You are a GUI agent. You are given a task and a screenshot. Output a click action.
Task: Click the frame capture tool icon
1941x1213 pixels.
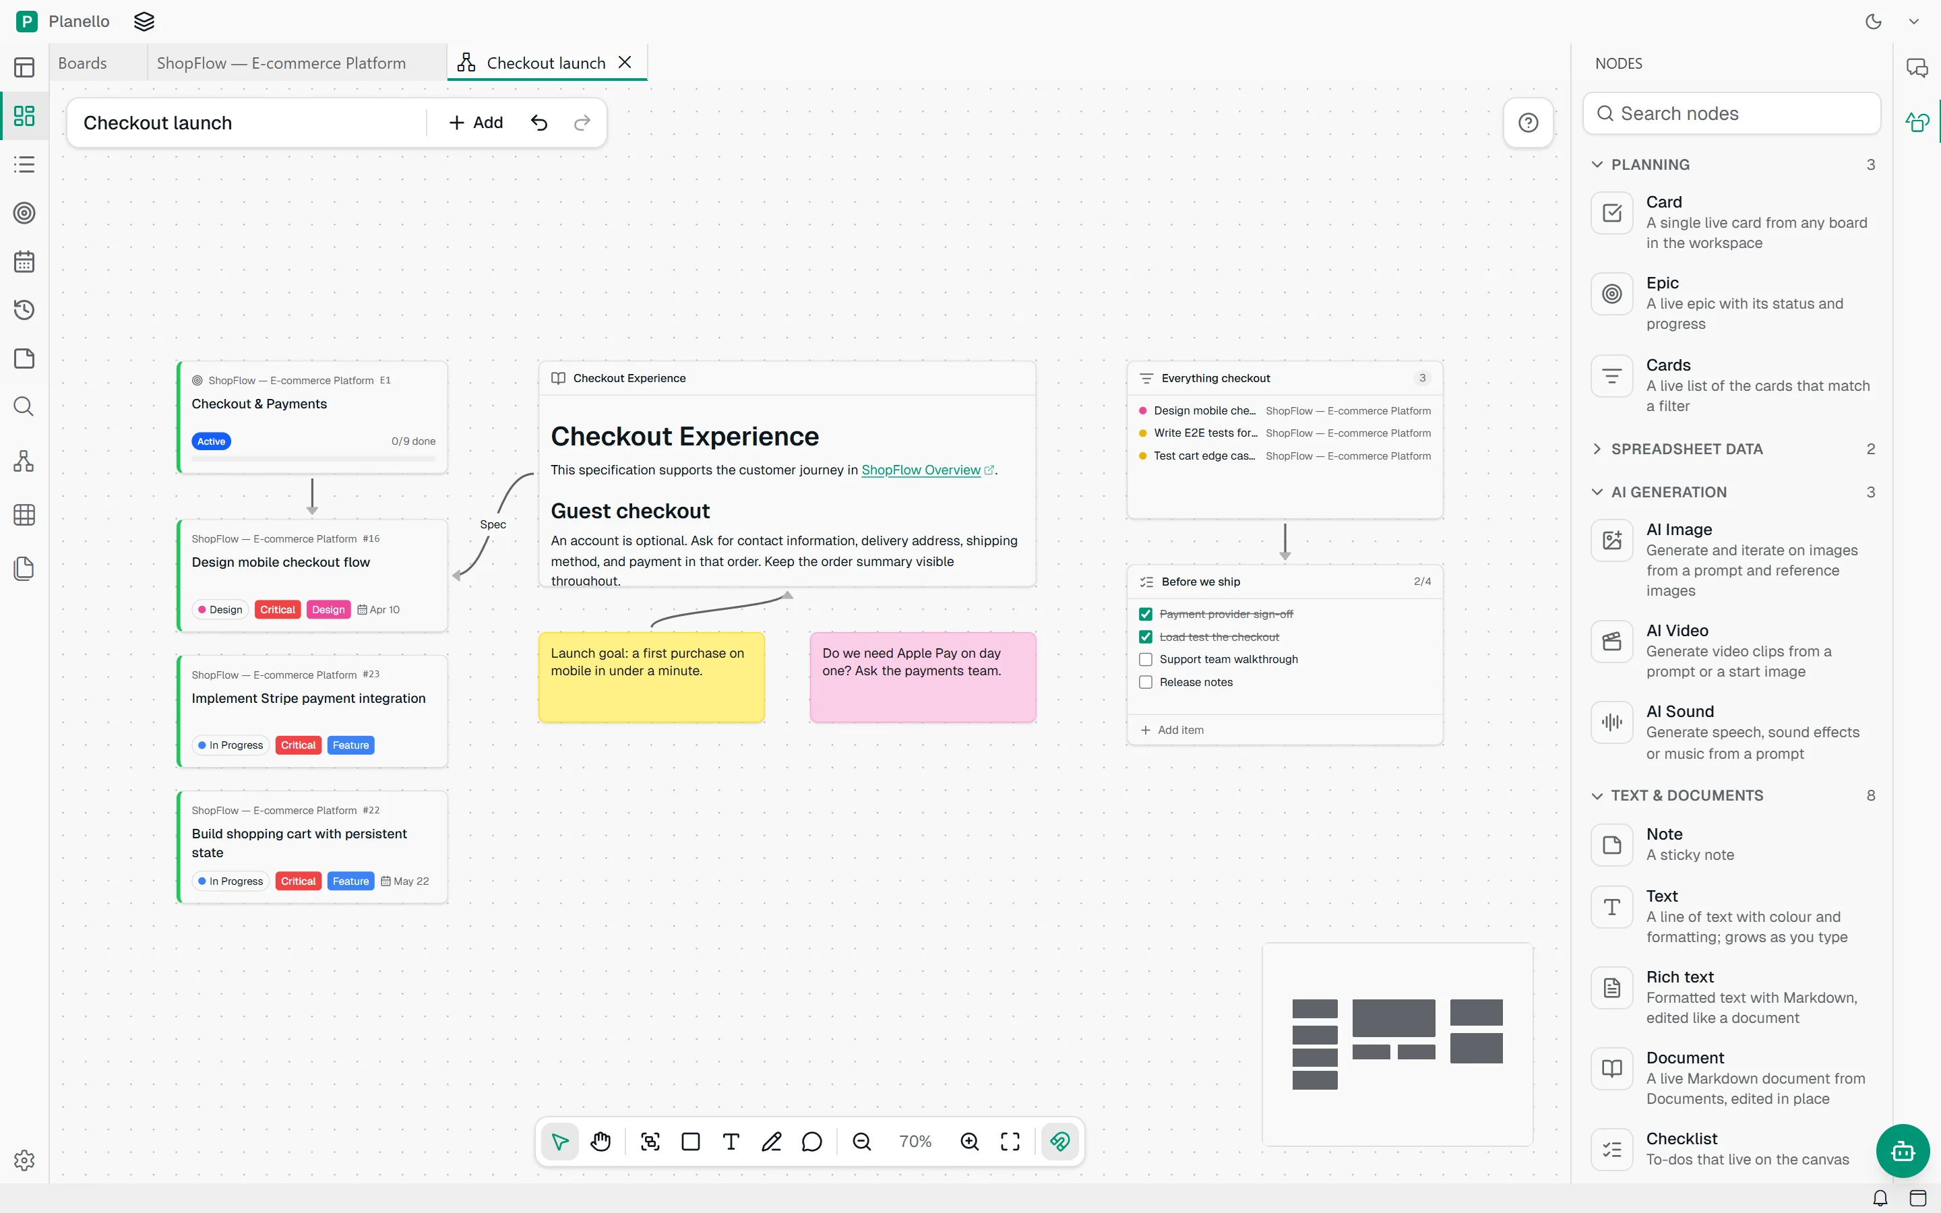pos(650,1142)
